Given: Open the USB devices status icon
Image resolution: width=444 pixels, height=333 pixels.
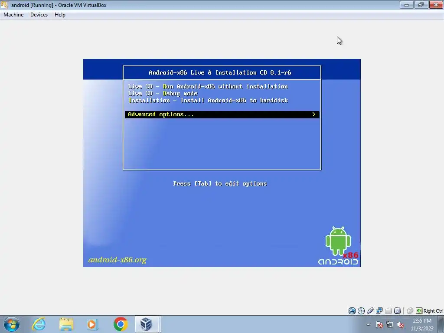Looking at the screenshot, I should (370, 310).
